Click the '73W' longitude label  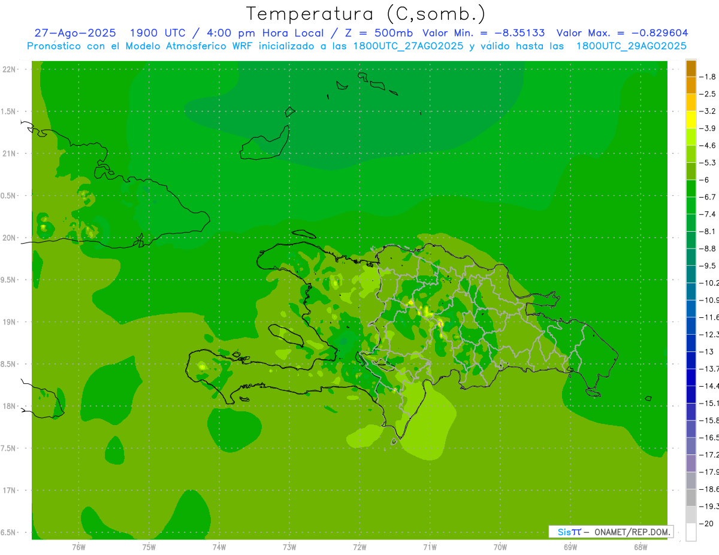289,547
